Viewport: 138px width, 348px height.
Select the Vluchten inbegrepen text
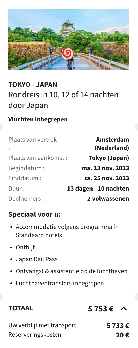click(x=38, y=119)
